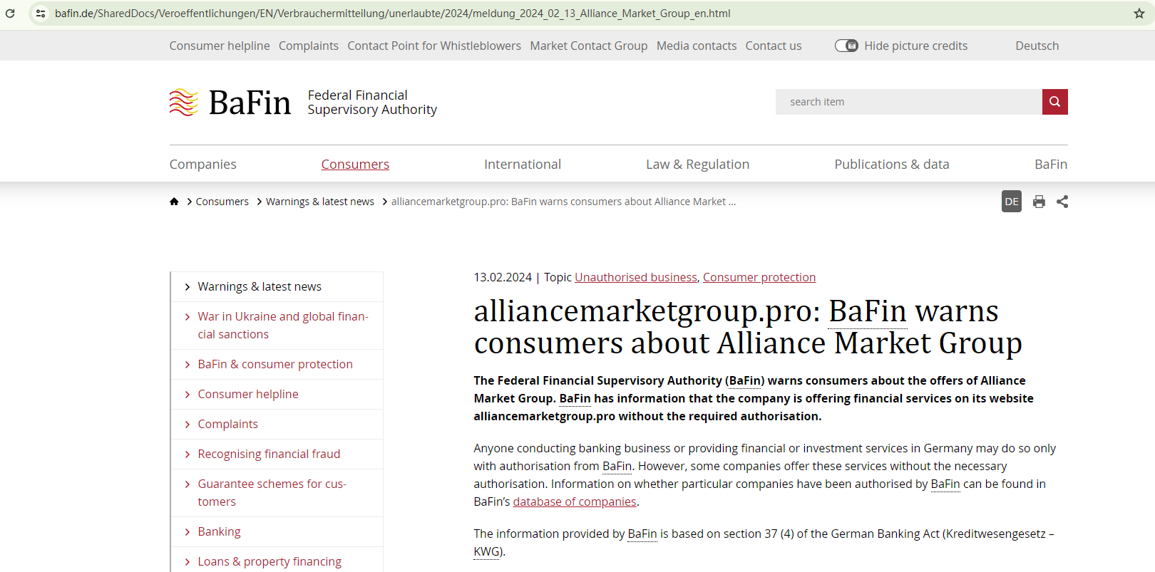Open the share icon
The width and height of the screenshot is (1155, 572).
click(x=1062, y=202)
